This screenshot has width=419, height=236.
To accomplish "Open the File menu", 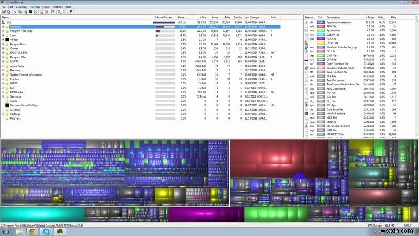I will click(4, 7).
